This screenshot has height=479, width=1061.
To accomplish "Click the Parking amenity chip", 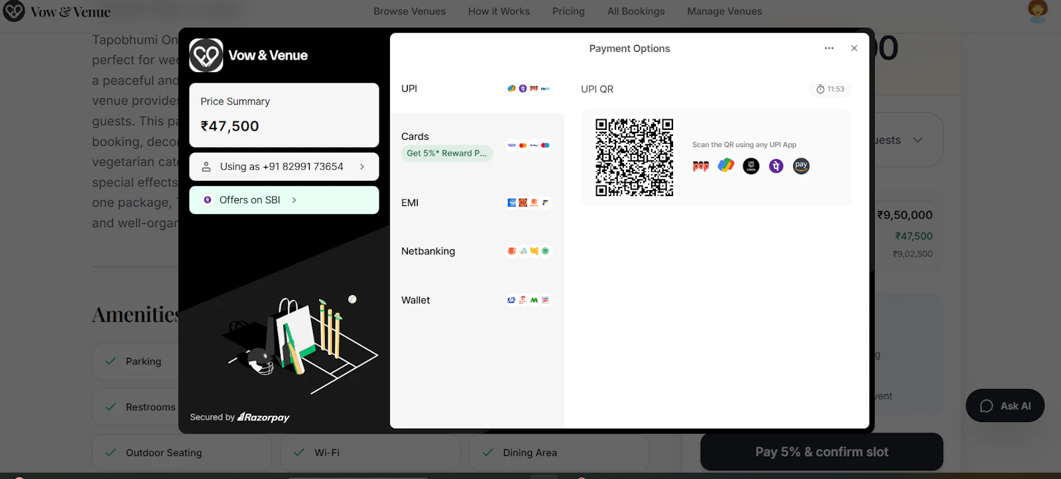I will 136,361.
